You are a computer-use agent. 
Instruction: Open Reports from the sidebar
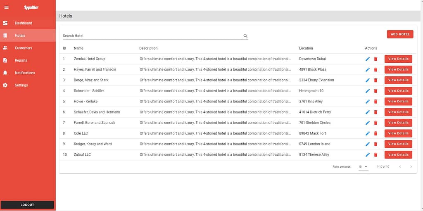[21, 60]
